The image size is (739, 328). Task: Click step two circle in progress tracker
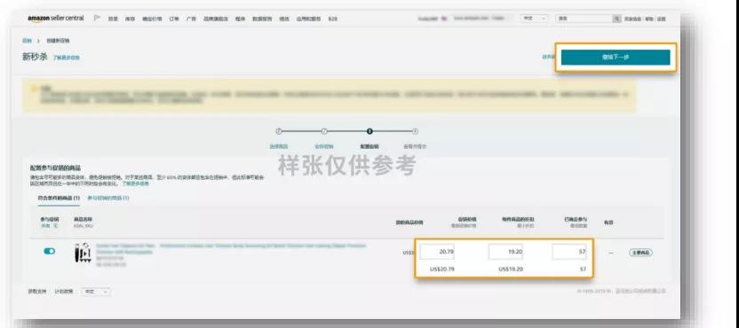pos(324,131)
